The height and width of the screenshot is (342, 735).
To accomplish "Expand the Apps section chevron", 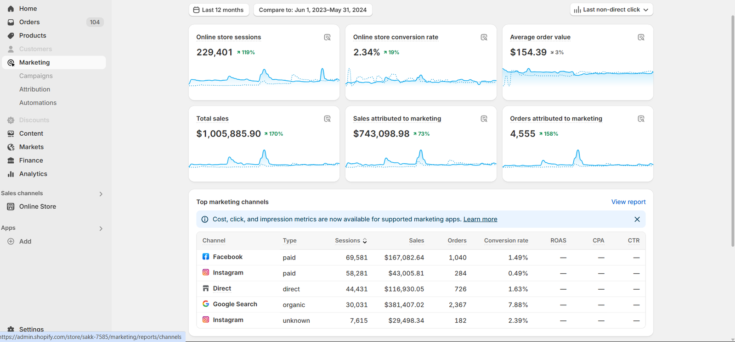I will (101, 228).
